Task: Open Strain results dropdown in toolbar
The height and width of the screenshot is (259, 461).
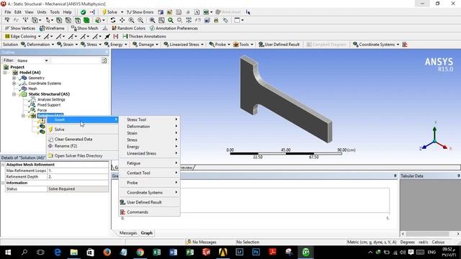Action: pos(67,45)
